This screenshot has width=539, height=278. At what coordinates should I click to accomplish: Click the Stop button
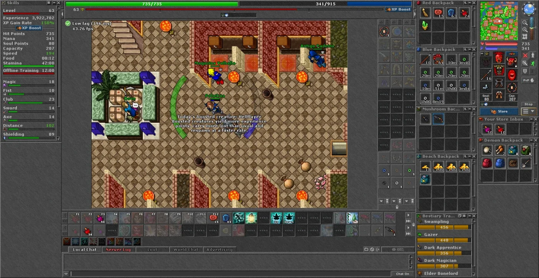pos(529,104)
